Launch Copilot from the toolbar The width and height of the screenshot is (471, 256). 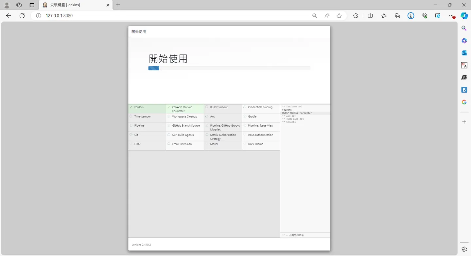pos(464,15)
